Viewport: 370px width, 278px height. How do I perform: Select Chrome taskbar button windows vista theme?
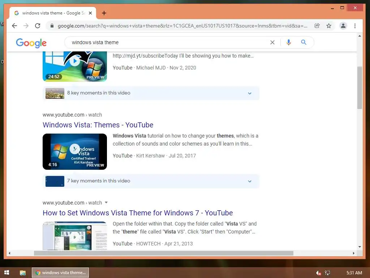point(60,273)
